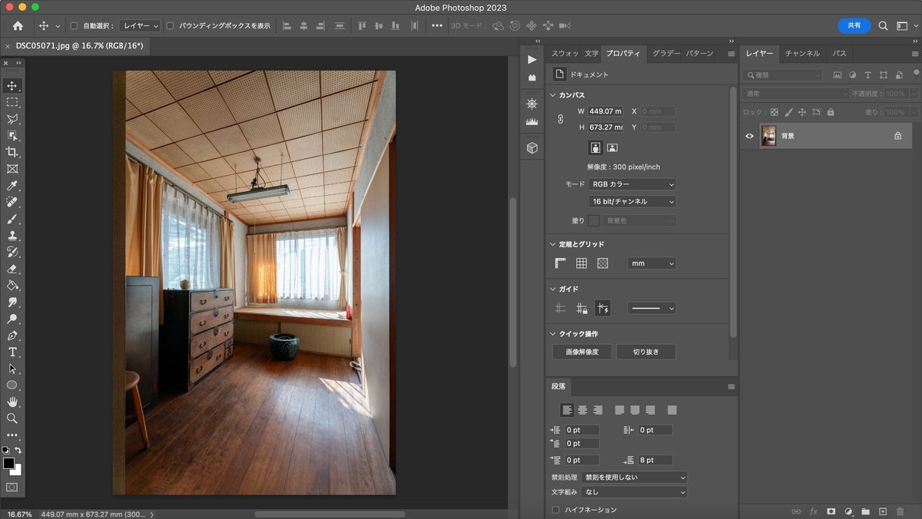Viewport: 922px width, 519px height.
Task: Open the RGB カラー mode dropdown
Action: (x=632, y=184)
